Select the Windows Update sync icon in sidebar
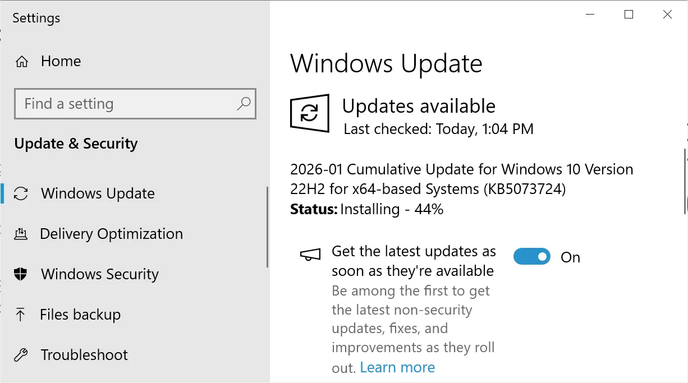 (21, 193)
